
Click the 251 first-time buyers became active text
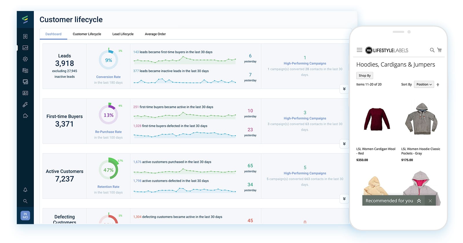coord(173,107)
